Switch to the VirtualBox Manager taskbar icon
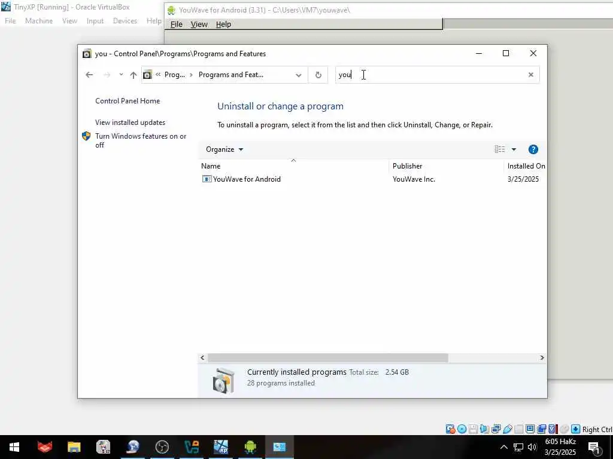The width and height of the screenshot is (613, 459). (x=192, y=447)
